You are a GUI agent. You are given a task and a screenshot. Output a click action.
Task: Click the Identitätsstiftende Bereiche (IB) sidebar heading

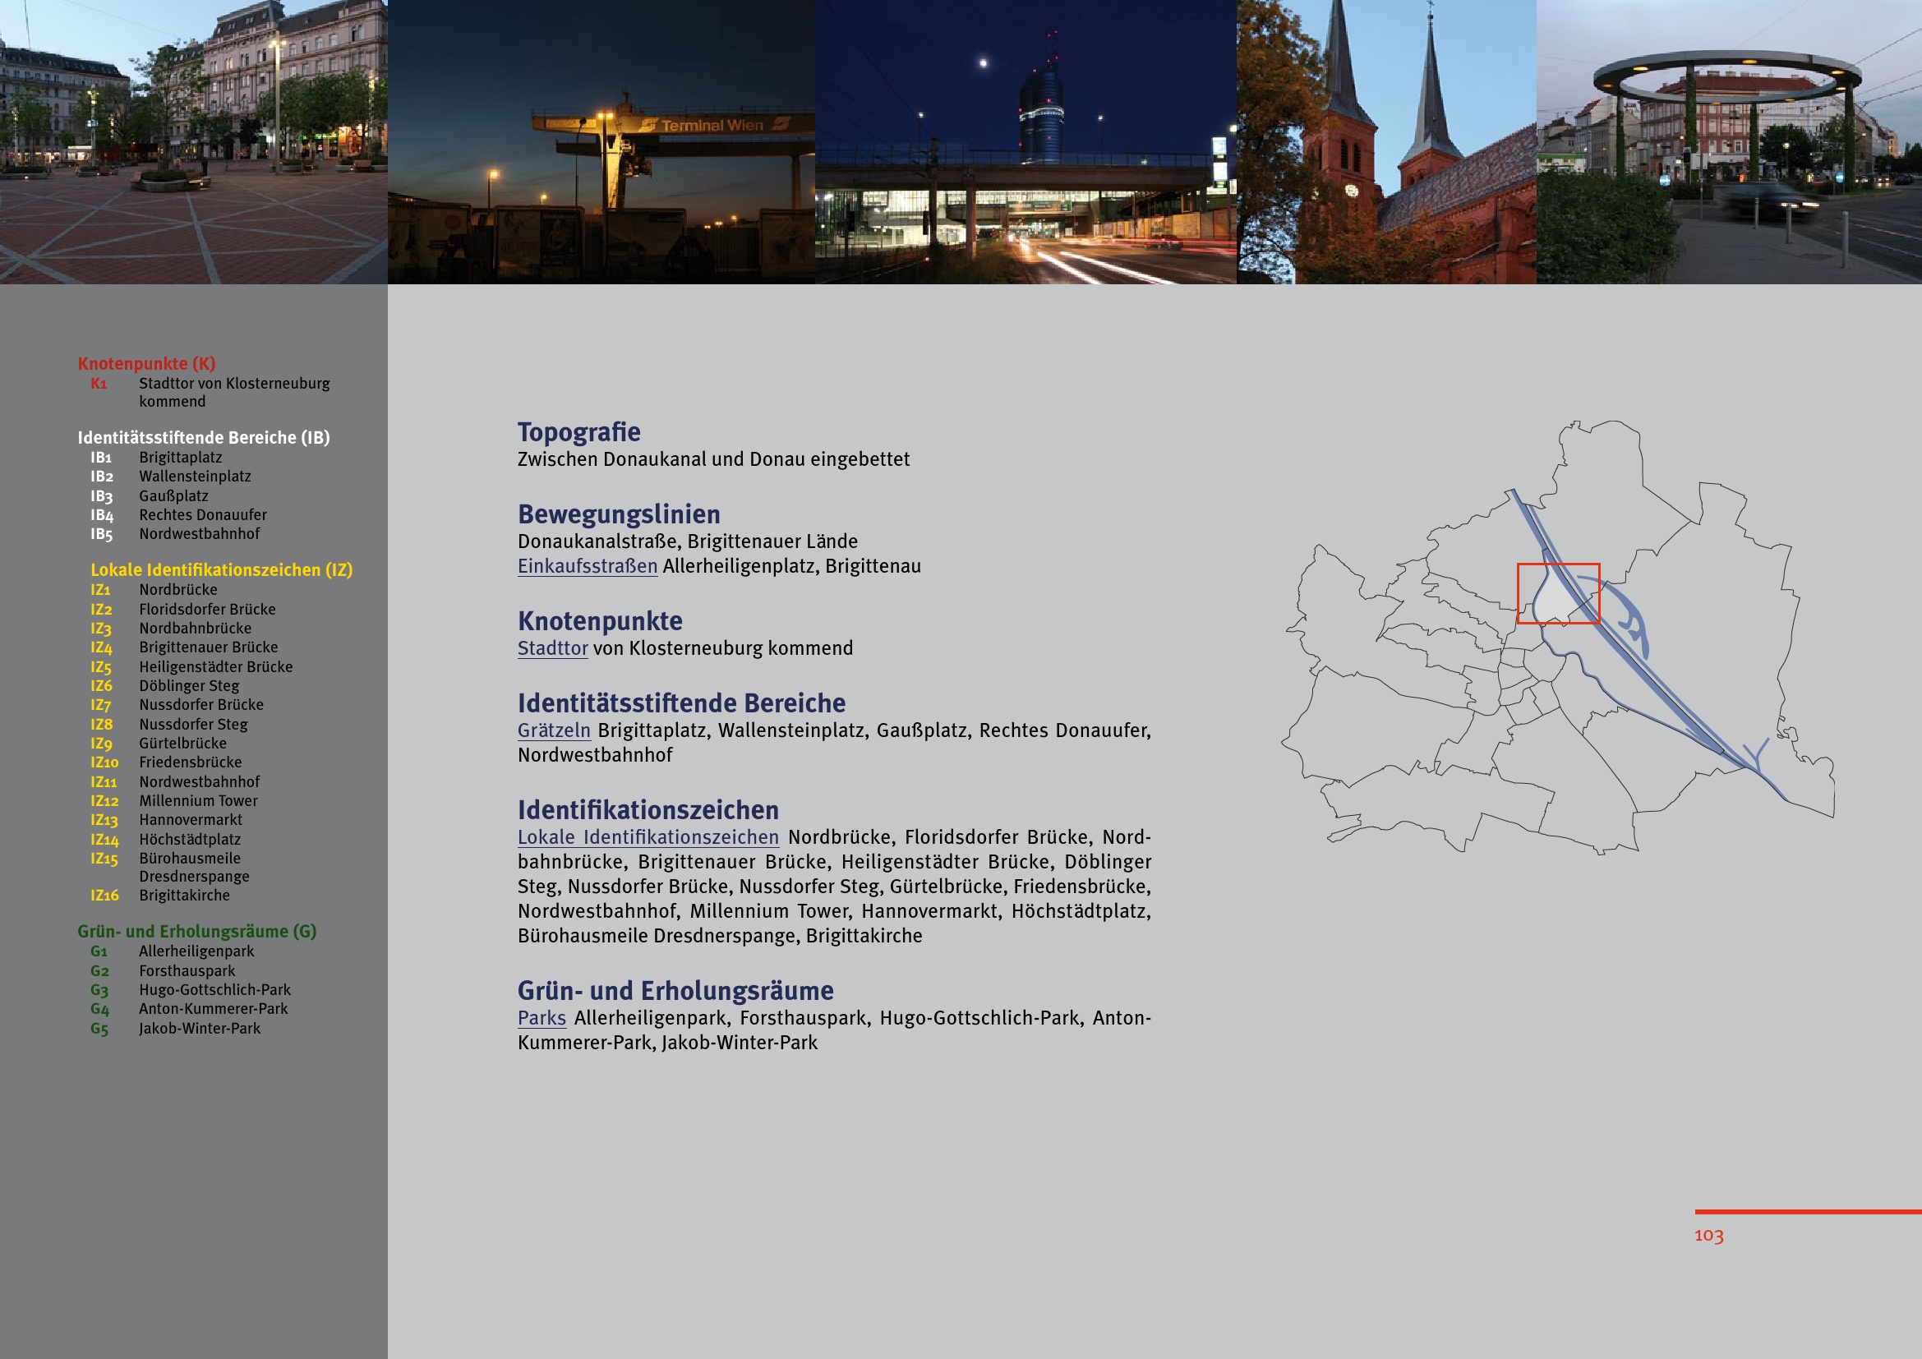204,438
